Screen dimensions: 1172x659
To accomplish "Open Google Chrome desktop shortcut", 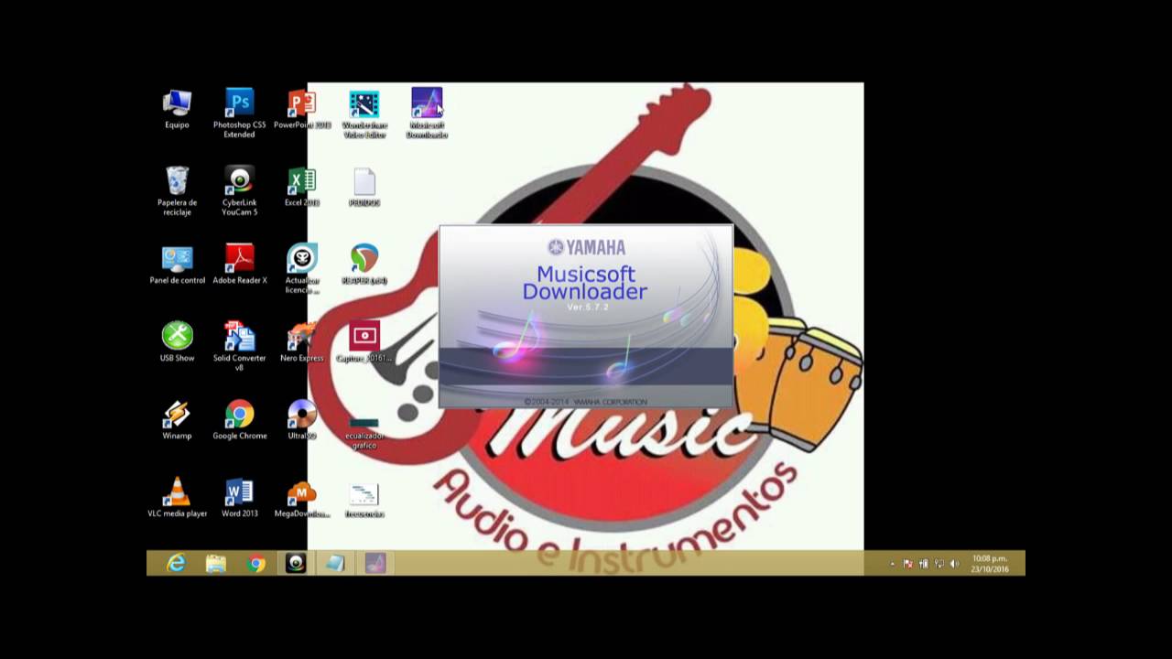I will (240, 420).
